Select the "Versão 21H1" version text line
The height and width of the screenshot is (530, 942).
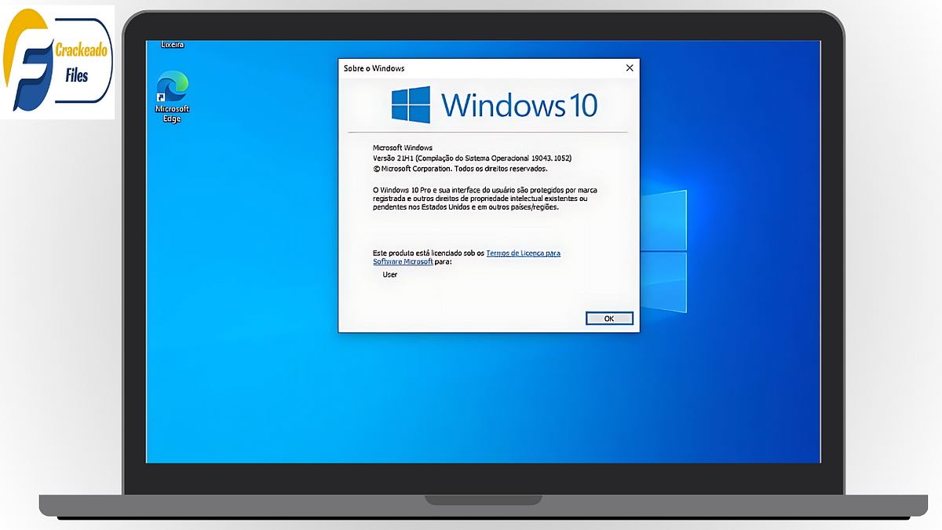(x=472, y=158)
